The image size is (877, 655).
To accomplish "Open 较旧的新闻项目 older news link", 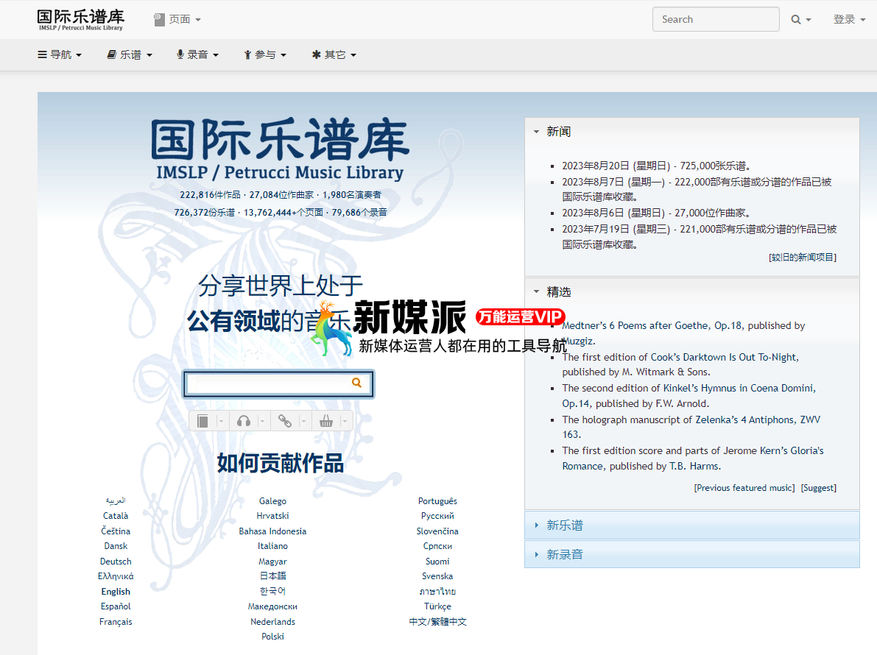I will point(803,257).
